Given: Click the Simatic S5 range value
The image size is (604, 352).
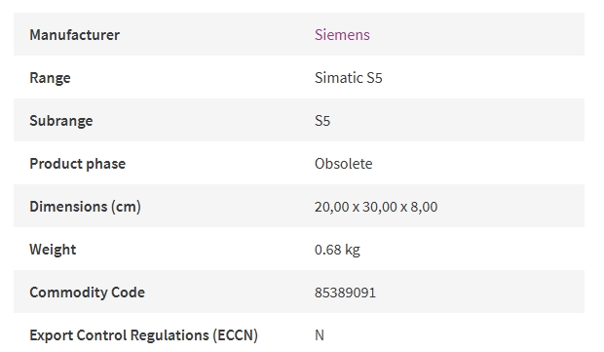Looking at the screenshot, I should [x=348, y=78].
